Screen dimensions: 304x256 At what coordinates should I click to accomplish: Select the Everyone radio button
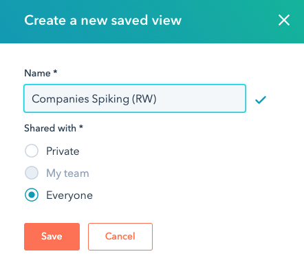[x=32, y=195]
